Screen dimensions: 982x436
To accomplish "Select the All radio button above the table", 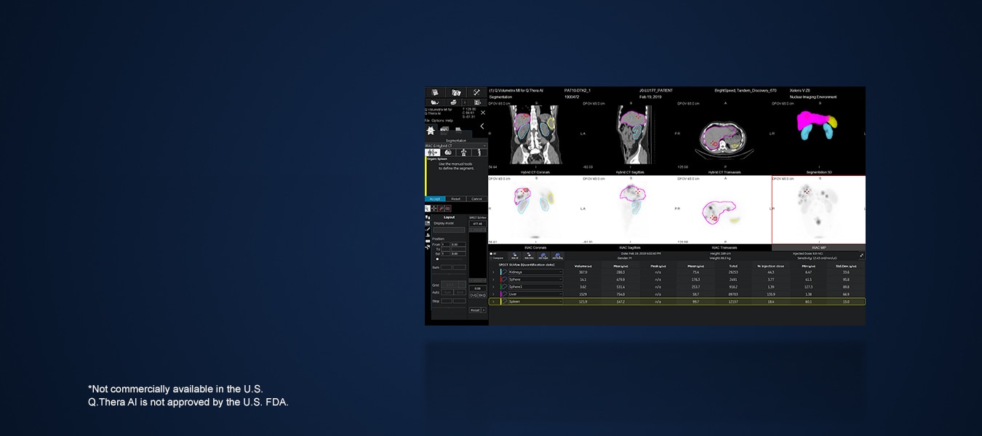I will click(492, 254).
